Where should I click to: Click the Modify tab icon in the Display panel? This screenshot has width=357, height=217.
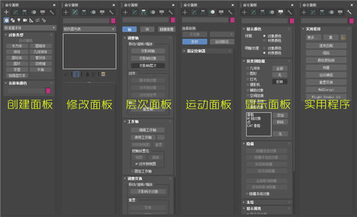[x=253, y=12]
